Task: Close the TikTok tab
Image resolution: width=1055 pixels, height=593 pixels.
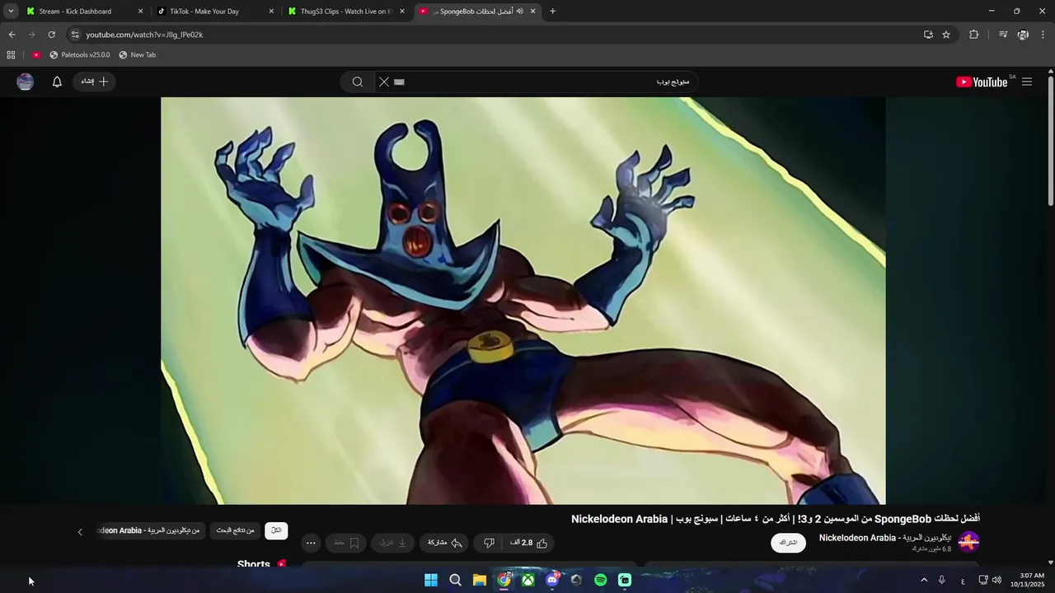Action: click(271, 12)
